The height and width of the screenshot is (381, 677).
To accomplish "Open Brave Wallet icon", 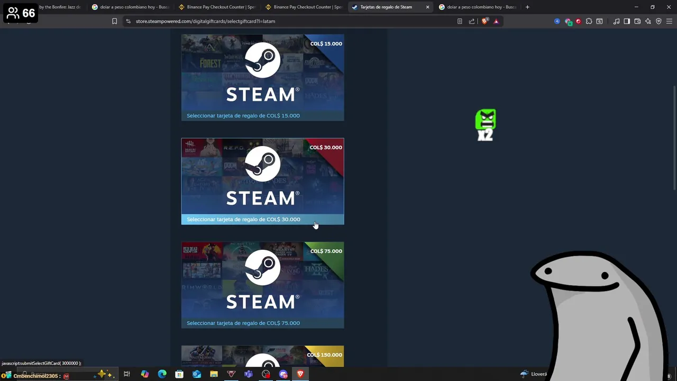I will (x=637, y=21).
